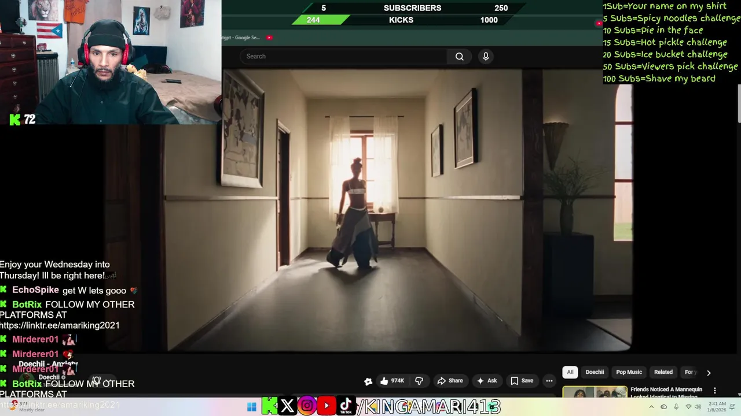Activate voice search microphone on YouTube
741x416 pixels.
pos(486,56)
